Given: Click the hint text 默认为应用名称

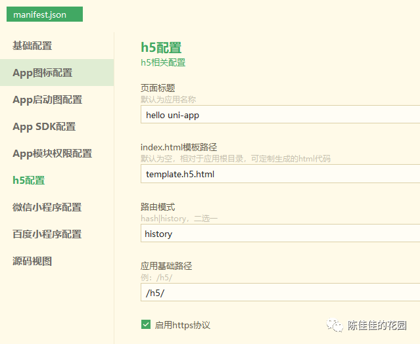Looking at the screenshot, I should click(168, 100).
